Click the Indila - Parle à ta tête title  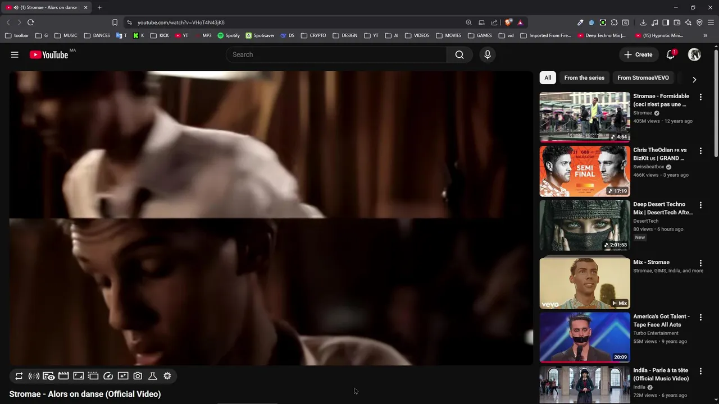661,374
